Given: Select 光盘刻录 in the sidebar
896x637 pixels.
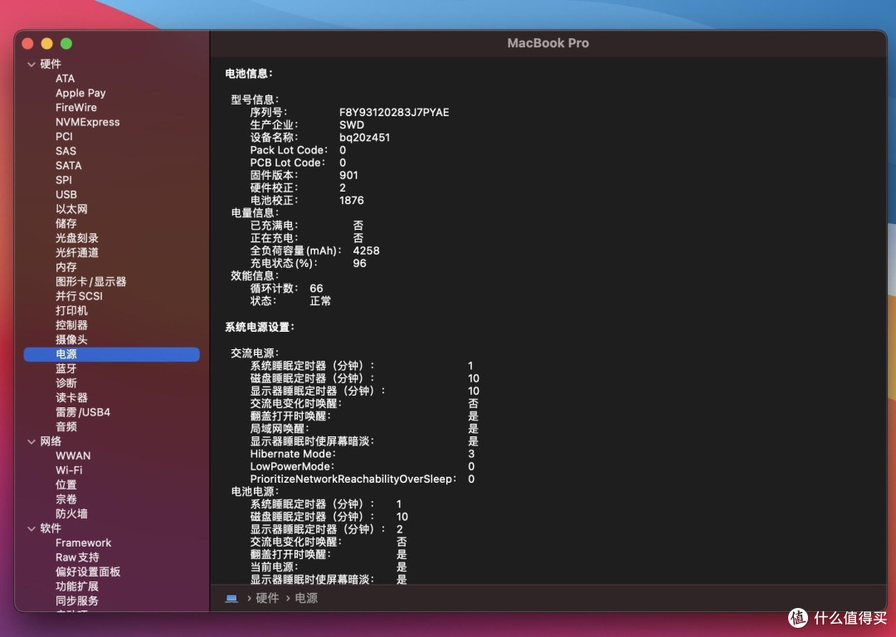Looking at the screenshot, I should coord(77,238).
